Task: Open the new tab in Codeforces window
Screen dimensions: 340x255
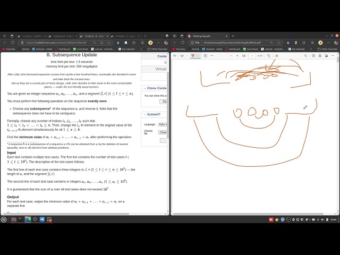Action: click(145, 36)
